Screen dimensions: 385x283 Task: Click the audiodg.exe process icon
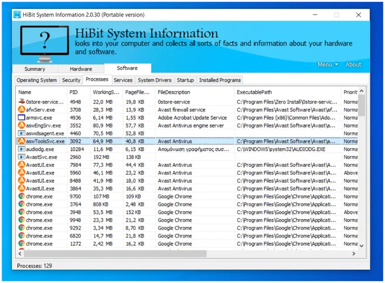click(x=22, y=149)
